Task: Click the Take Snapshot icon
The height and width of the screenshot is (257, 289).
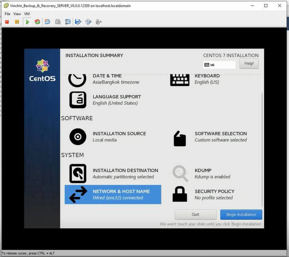Action: (x=48, y=22)
